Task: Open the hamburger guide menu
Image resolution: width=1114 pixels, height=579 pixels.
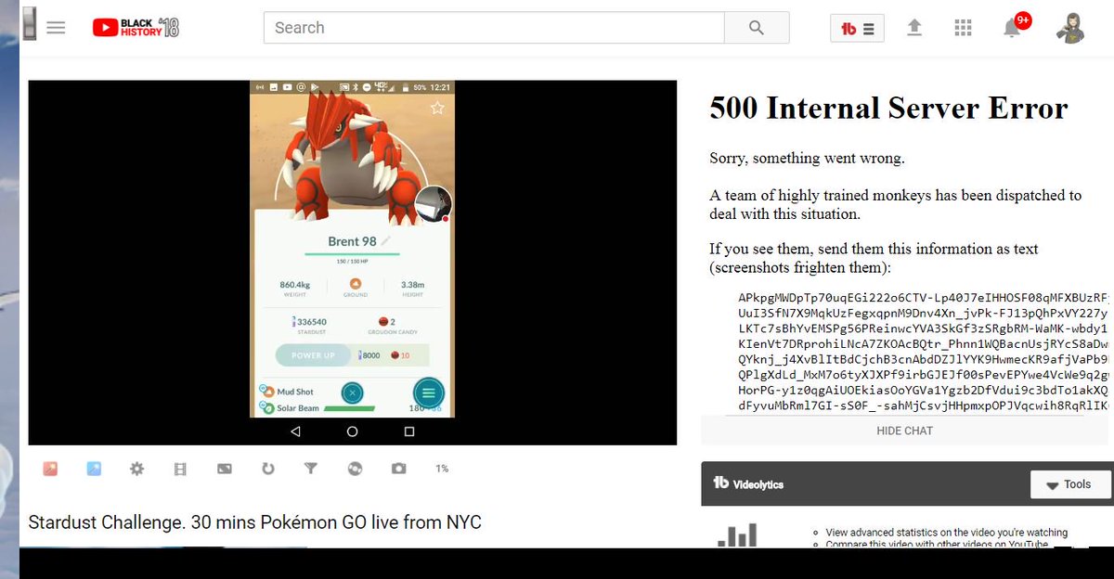Action: 56,28
